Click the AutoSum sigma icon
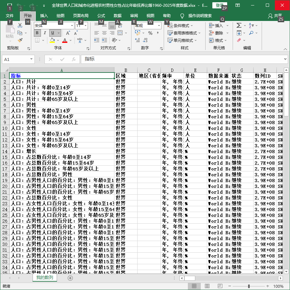The image size is (290, 290). pyautogui.click(x=239, y=25)
